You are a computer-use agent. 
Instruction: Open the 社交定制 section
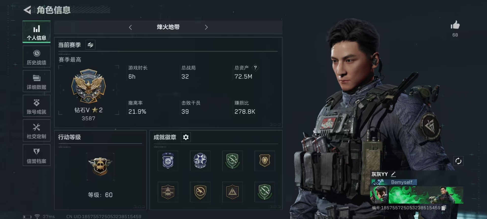pos(37,131)
